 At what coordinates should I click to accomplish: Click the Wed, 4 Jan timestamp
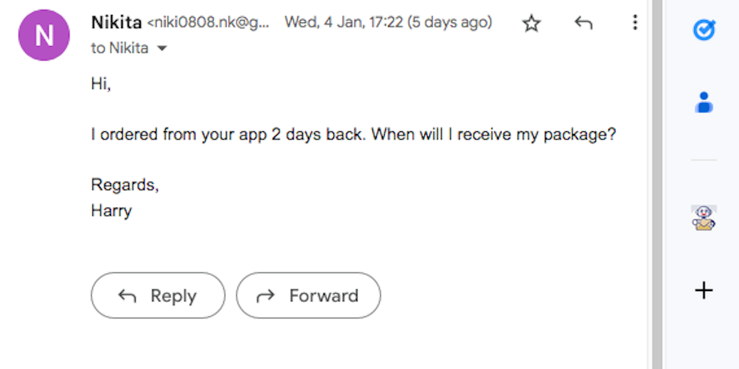388,22
